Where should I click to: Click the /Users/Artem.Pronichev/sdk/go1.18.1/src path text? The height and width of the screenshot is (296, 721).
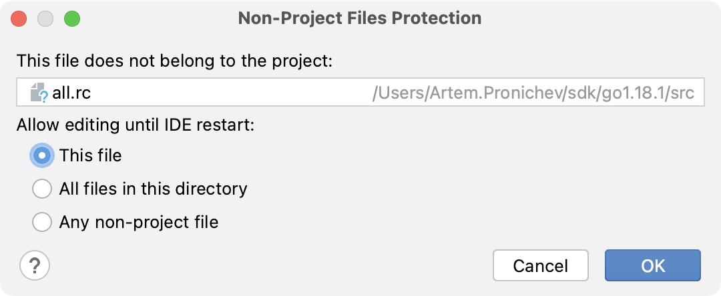534,93
